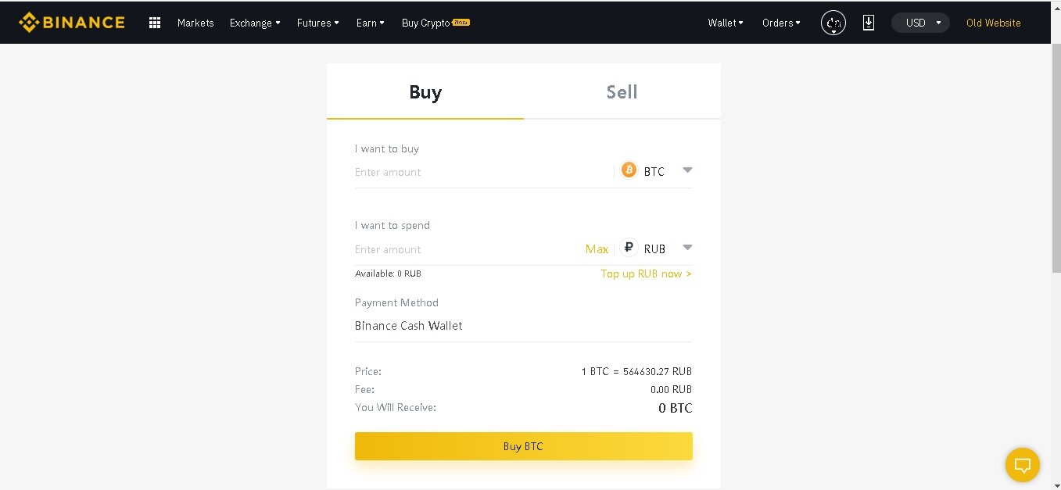
Task: Click the Buy BTC button
Action: click(523, 445)
